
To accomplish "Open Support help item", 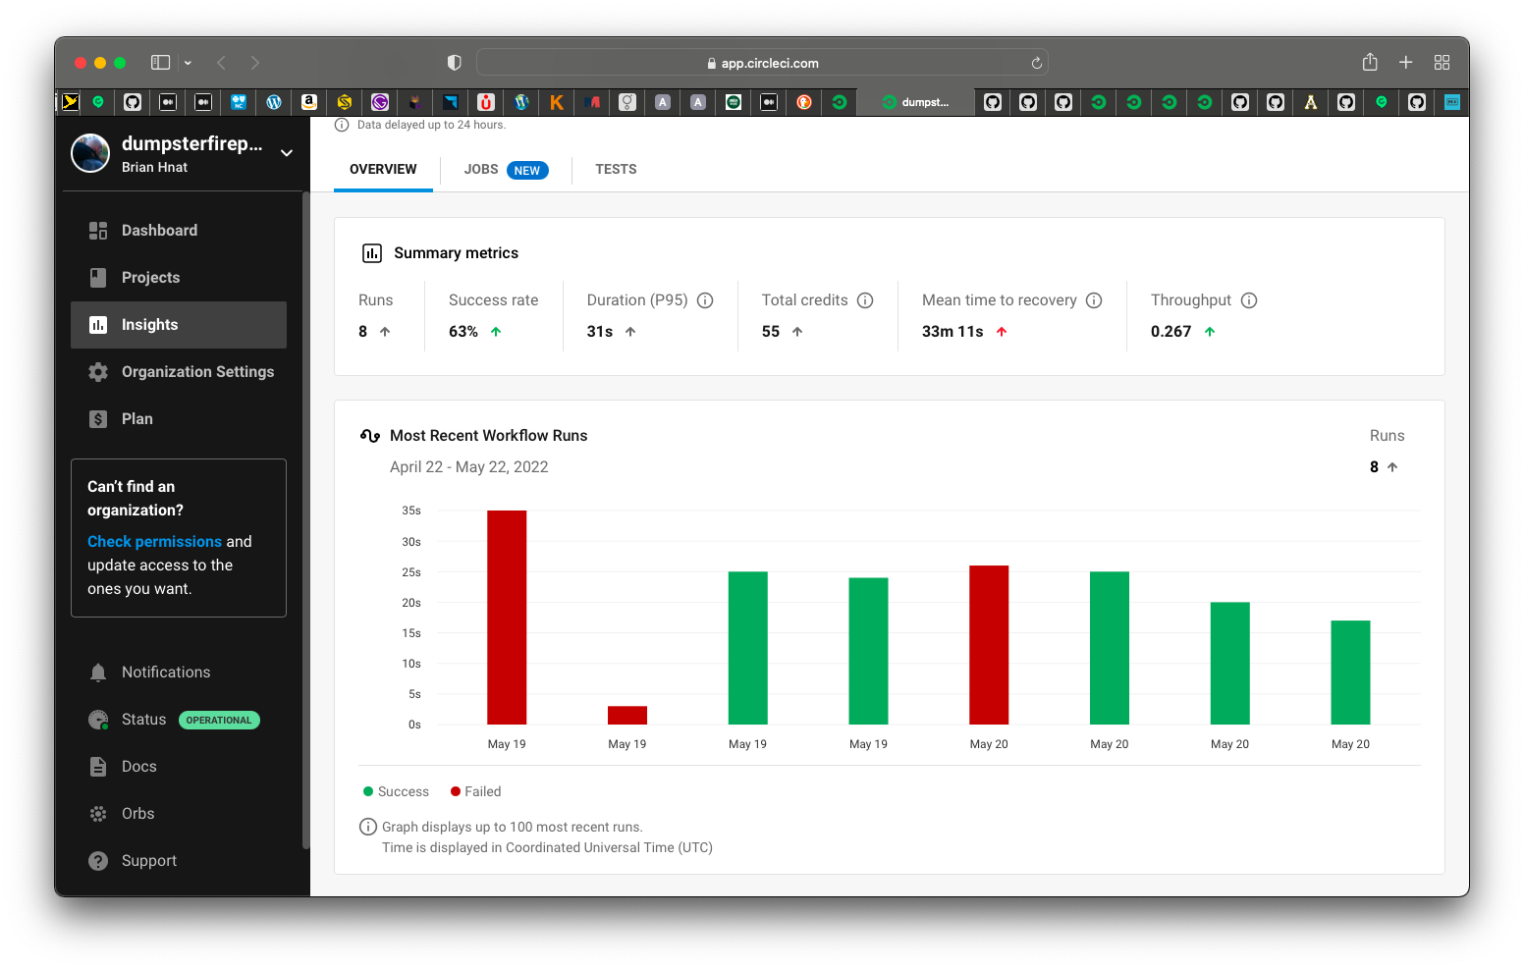I will point(179,861).
